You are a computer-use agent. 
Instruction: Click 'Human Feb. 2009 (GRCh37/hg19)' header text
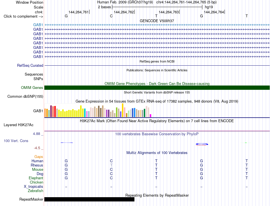(x=125, y=2)
